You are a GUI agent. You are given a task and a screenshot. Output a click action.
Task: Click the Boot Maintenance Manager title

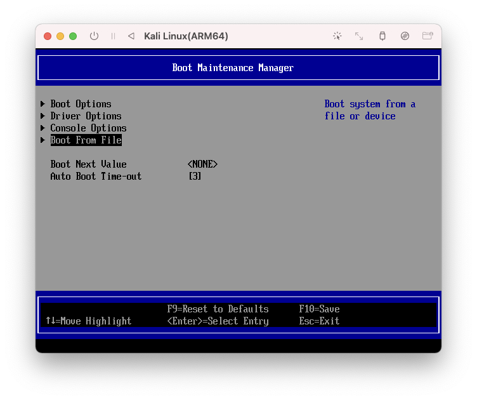click(233, 67)
